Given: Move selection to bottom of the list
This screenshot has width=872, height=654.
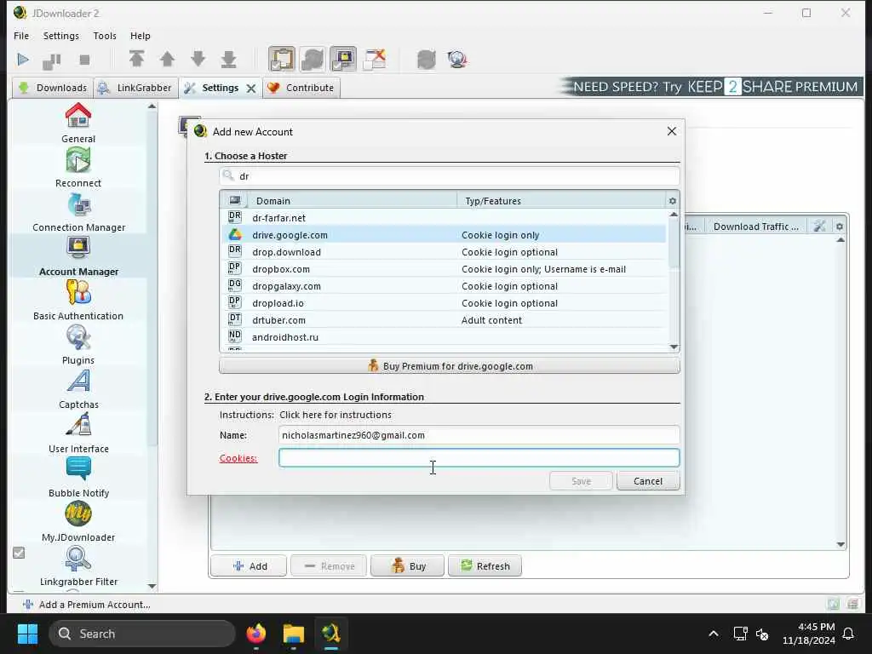Looking at the screenshot, I should click(x=228, y=59).
